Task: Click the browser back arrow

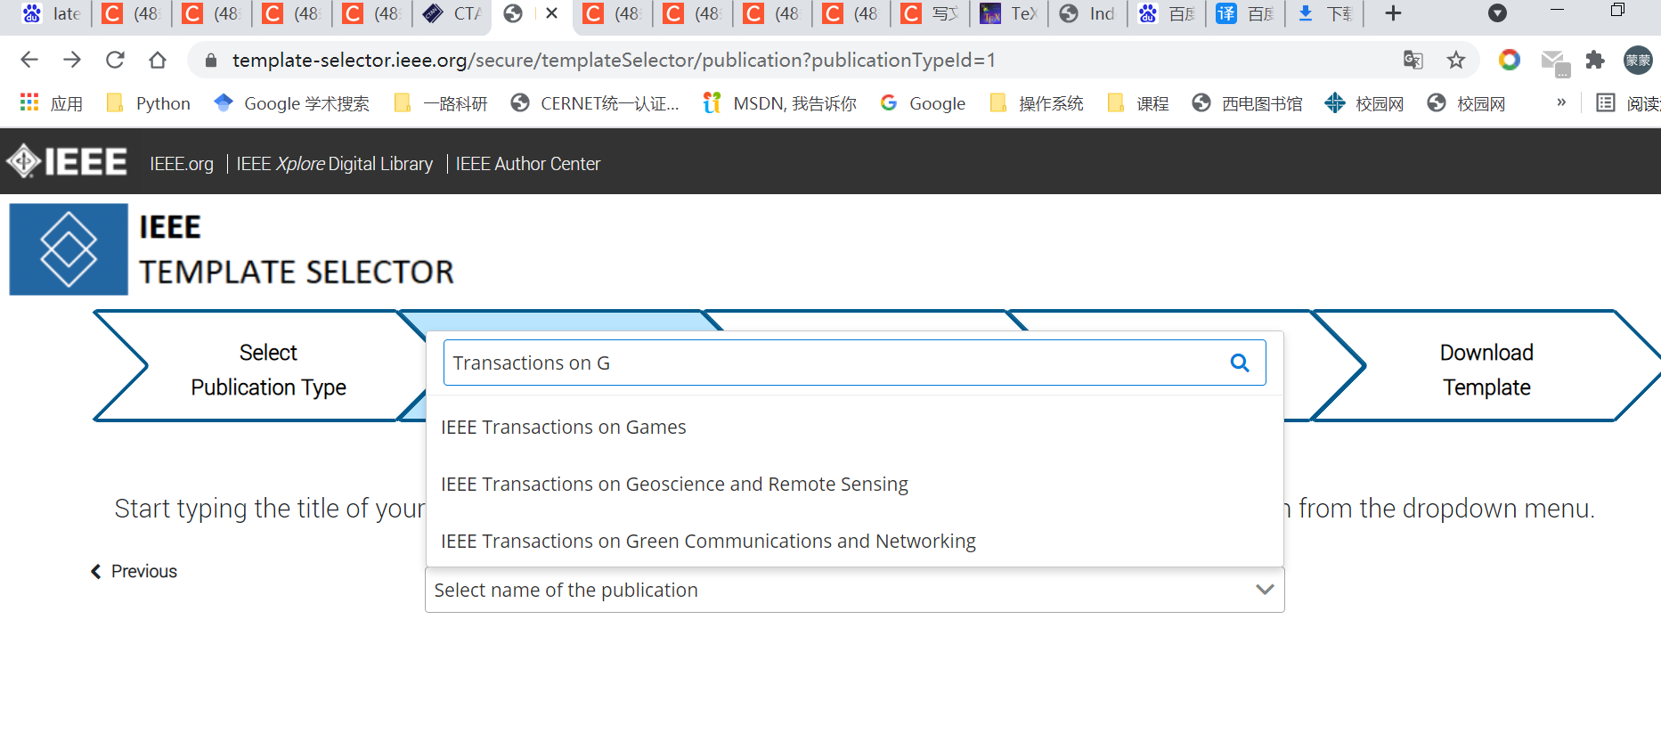Action: coord(29,60)
